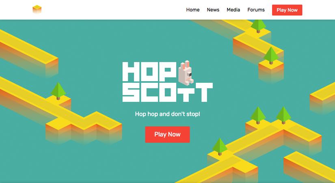This screenshot has height=183, width=335.
Task: Click the SCOTT word in the game title
Action: 167,92
